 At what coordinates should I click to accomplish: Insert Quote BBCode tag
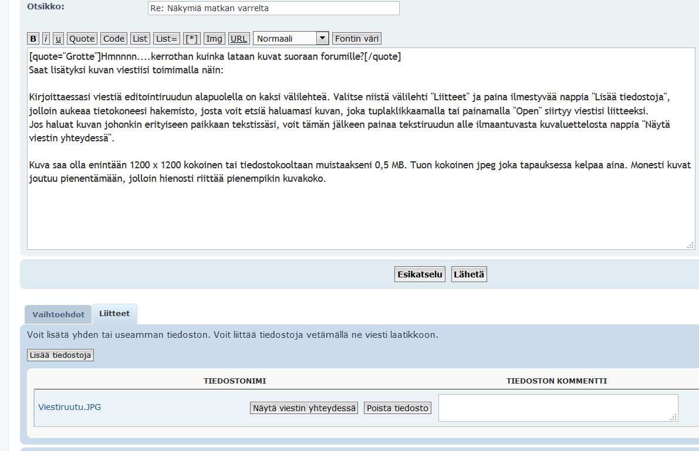[x=82, y=39]
